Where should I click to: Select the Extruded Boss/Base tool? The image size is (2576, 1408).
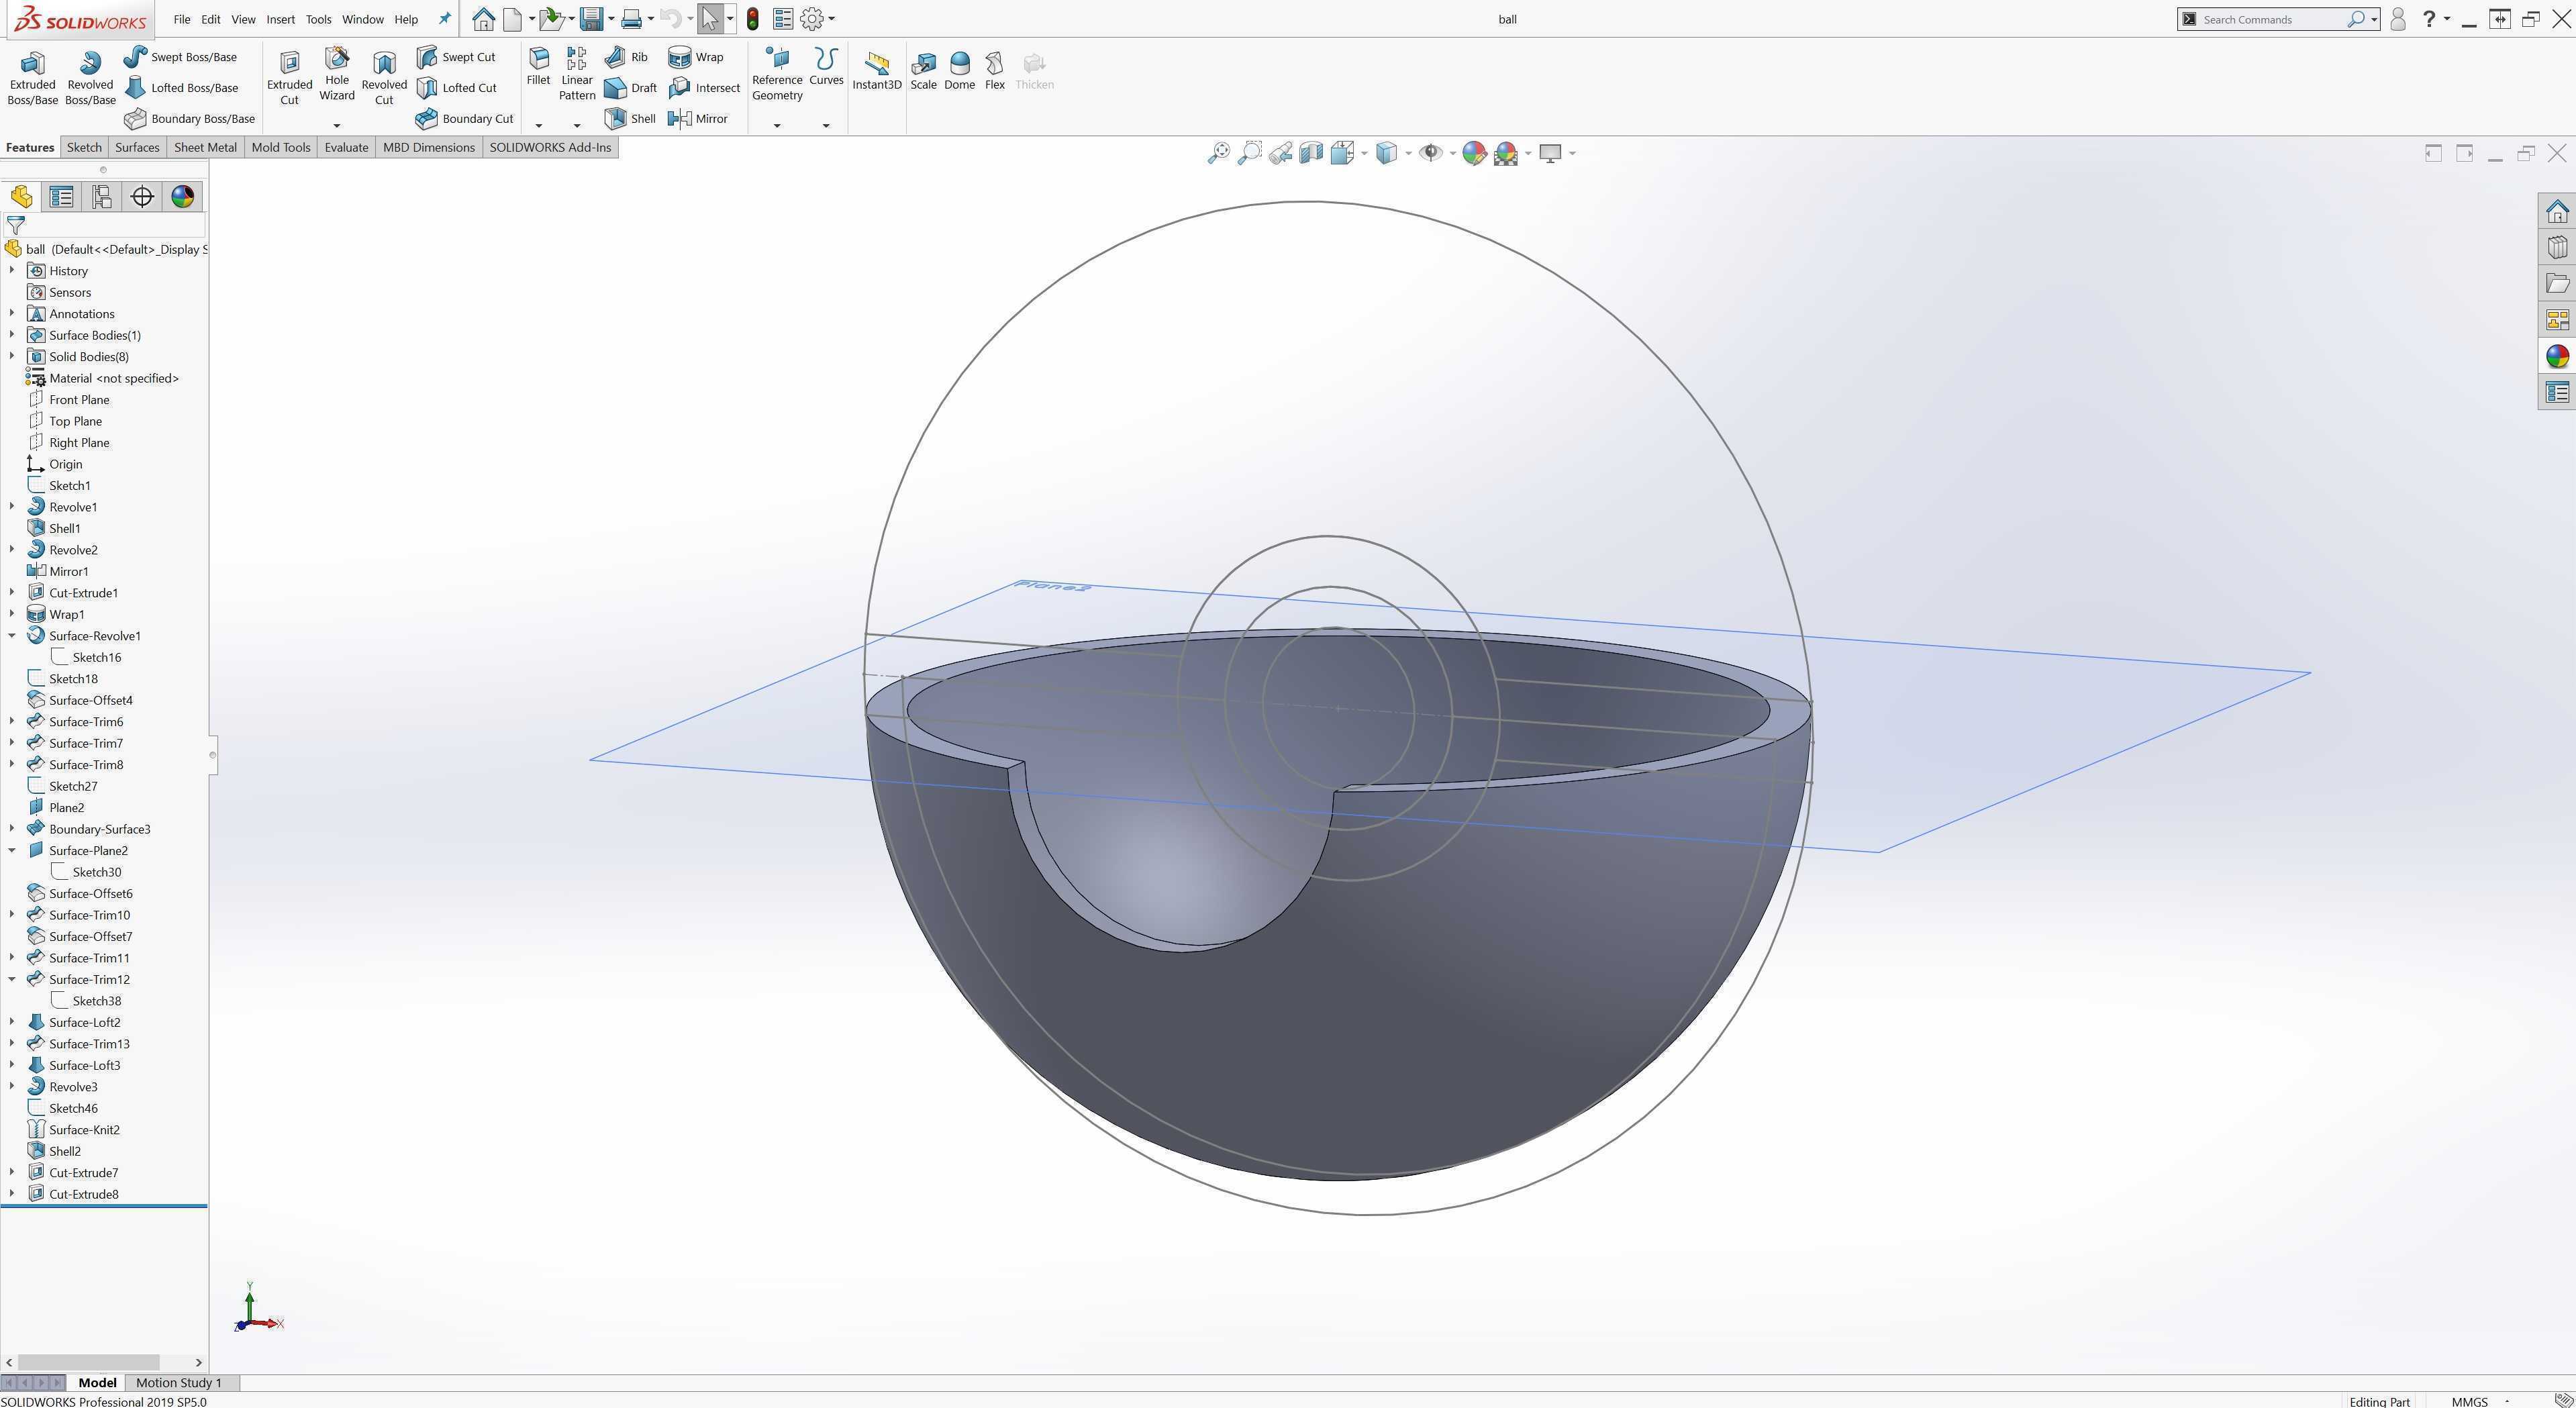pos(32,78)
